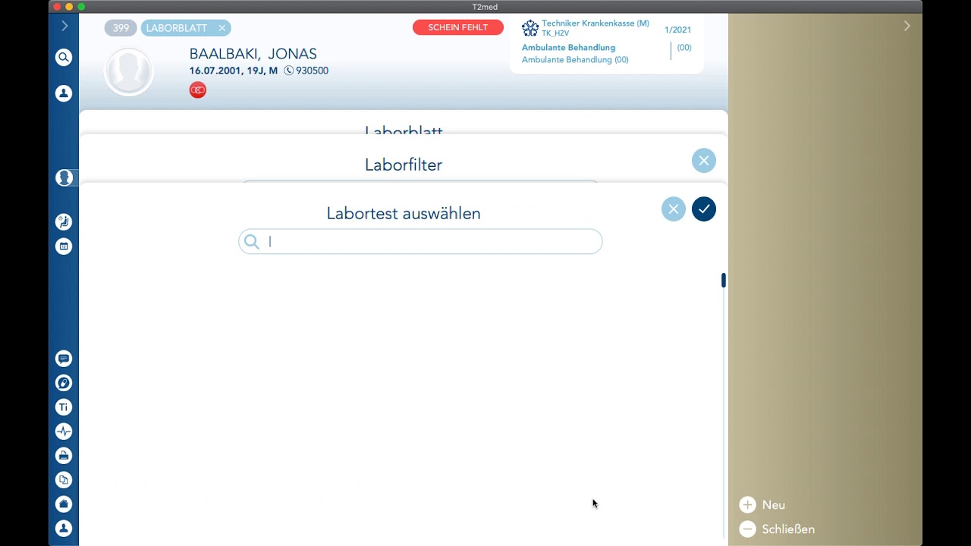971x546 pixels.
Task: Click the vertical scrollbar thumb
Action: tap(724, 281)
